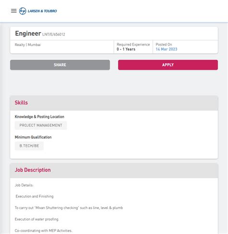Screen dimensions: 228x234
Task: Click the Mivan Shuttering checking line
Action: click(69, 208)
